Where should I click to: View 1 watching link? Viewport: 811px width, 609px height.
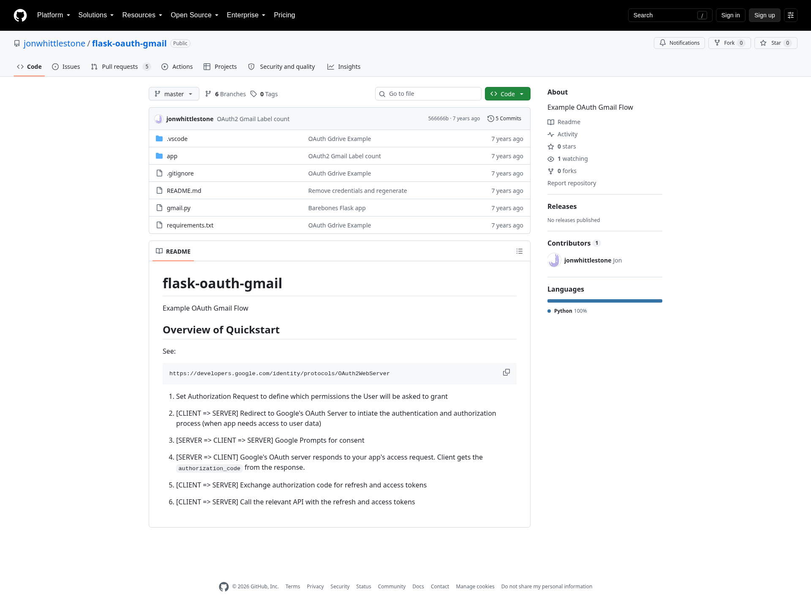[x=568, y=159]
